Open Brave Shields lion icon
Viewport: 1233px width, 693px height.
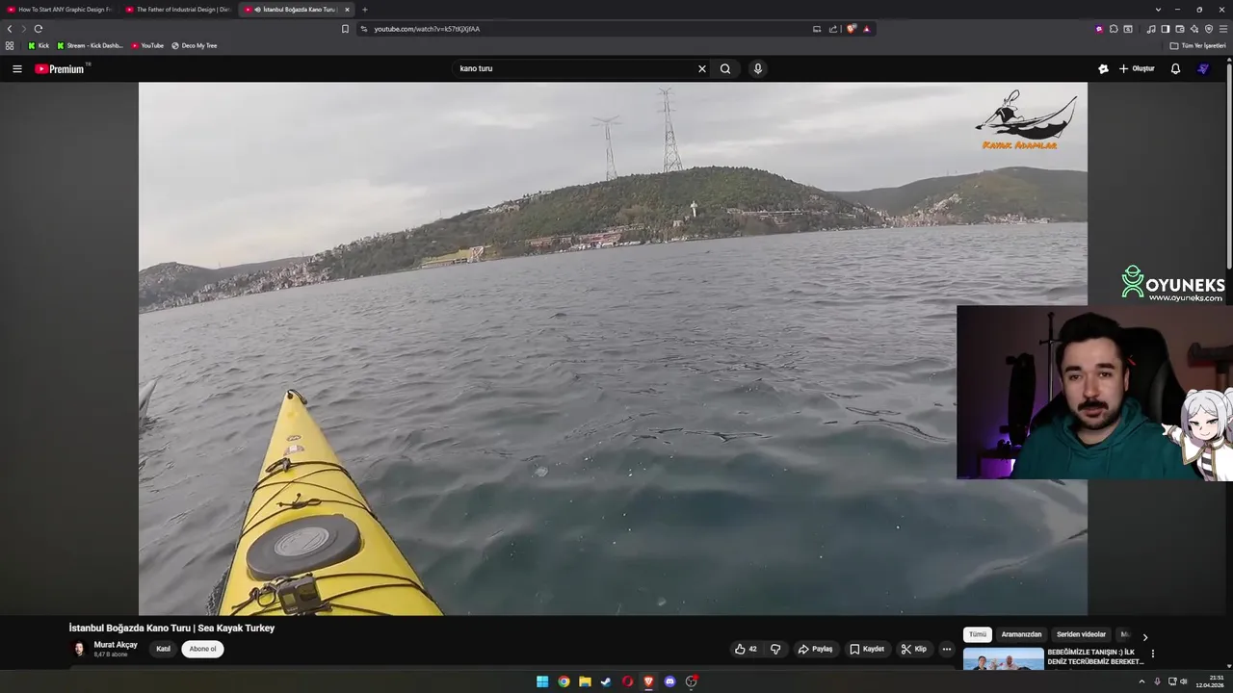(x=851, y=29)
